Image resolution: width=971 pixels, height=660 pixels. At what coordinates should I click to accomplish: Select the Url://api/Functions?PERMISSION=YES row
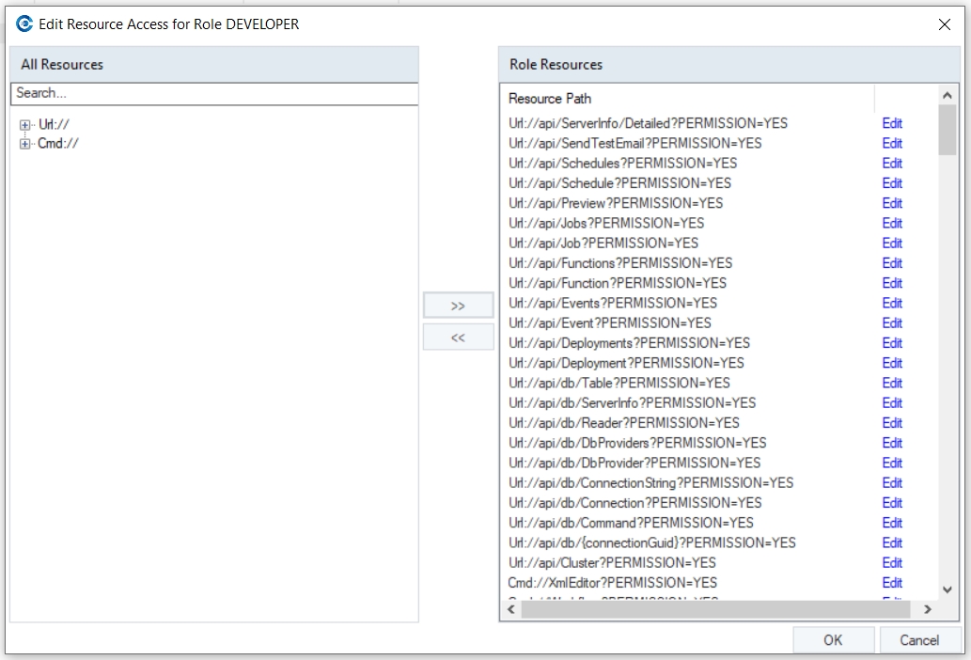(x=620, y=263)
